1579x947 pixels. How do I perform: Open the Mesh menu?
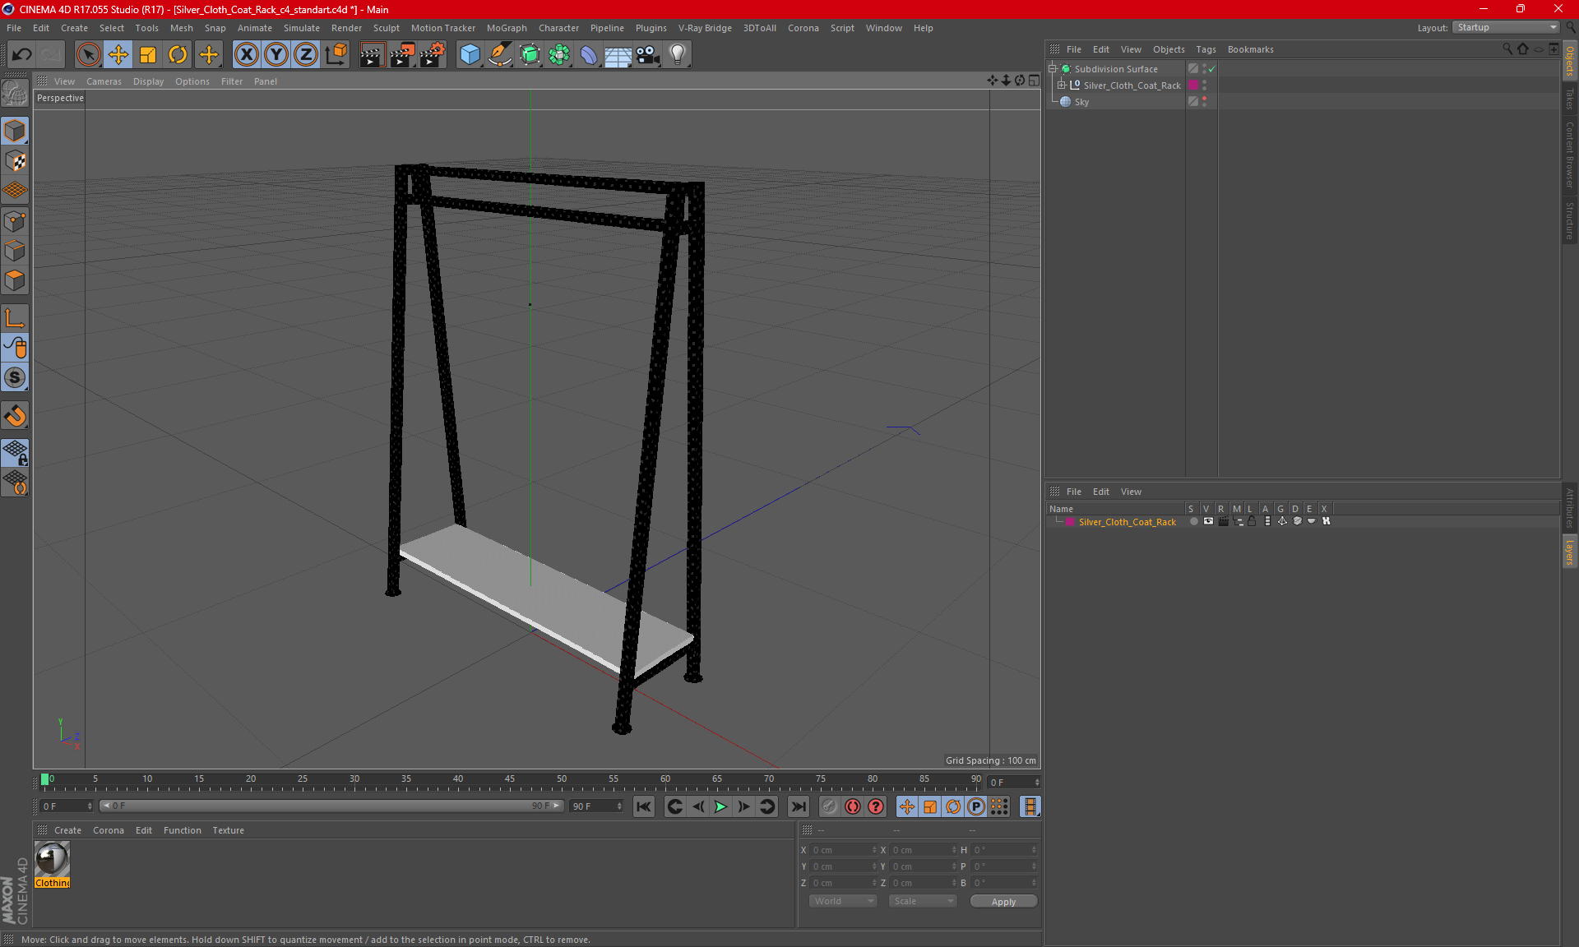pos(181,28)
